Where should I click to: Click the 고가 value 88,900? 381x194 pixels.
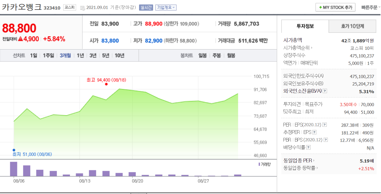click(154, 24)
